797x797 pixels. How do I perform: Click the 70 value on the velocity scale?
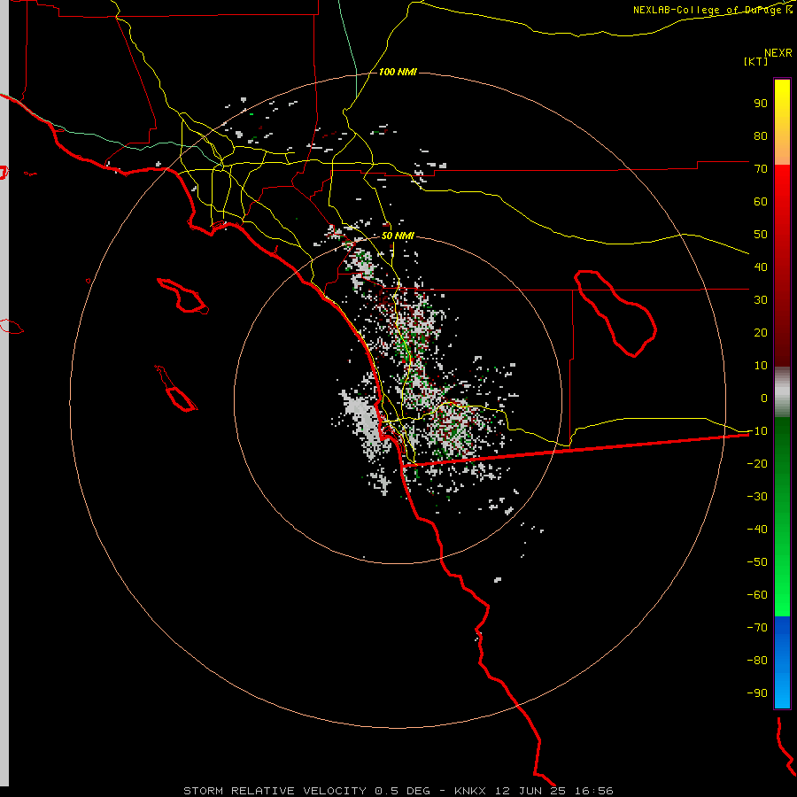coord(761,169)
